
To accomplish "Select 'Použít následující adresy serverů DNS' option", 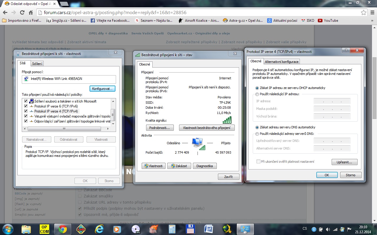I will point(257,134).
